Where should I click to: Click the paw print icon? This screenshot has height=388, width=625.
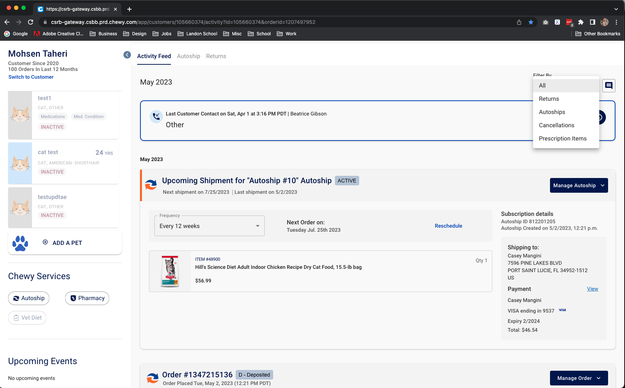20,243
